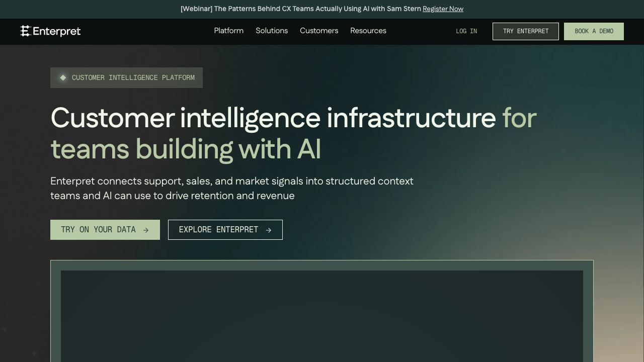This screenshot has height=362, width=644.
Task: Open the Resources menu
Action: point(368,31)
